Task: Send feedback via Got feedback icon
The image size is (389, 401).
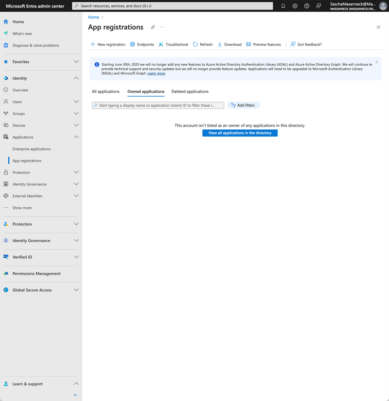Action: point(306,44)
